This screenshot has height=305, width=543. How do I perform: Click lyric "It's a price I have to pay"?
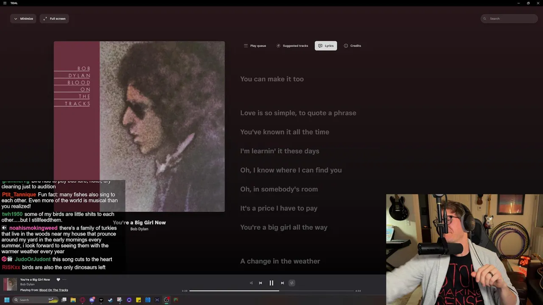click(279, 208)
